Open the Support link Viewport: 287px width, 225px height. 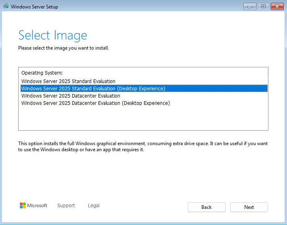66,206
